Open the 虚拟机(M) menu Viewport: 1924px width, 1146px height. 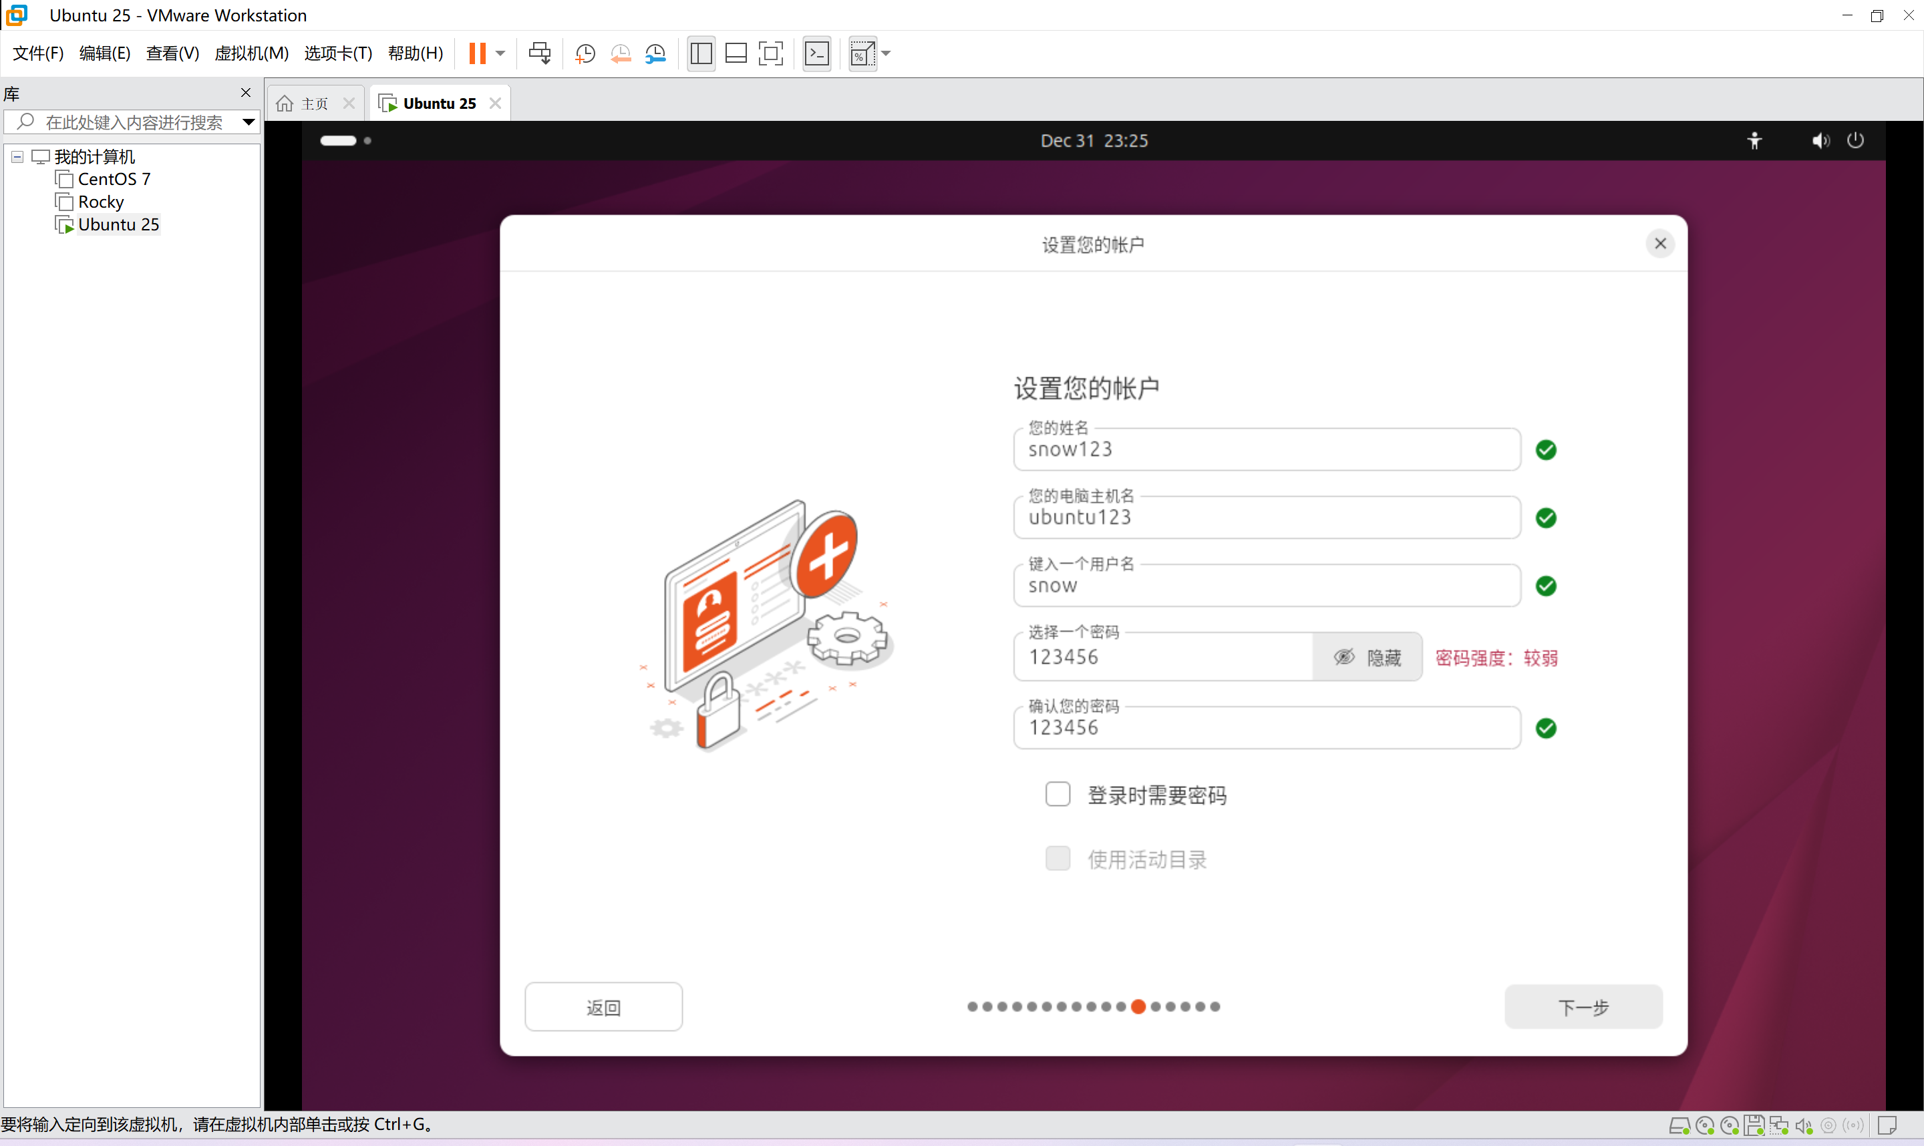(x=251, y=53)
